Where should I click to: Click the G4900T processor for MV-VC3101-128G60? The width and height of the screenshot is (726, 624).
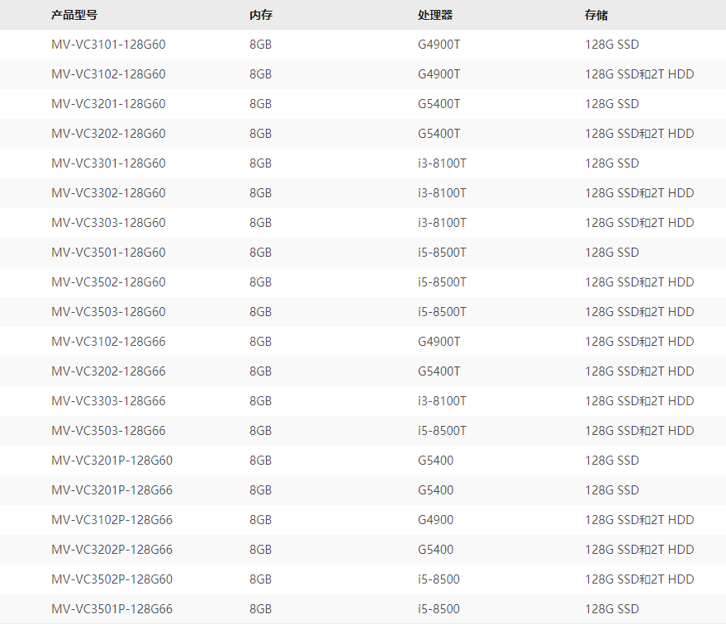(x=439, y=45)
